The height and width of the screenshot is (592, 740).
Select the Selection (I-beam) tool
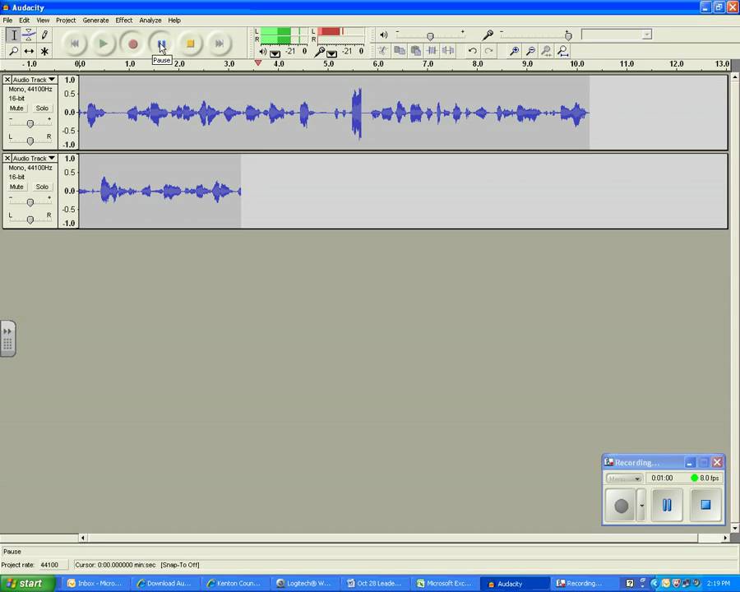(14, 35)
